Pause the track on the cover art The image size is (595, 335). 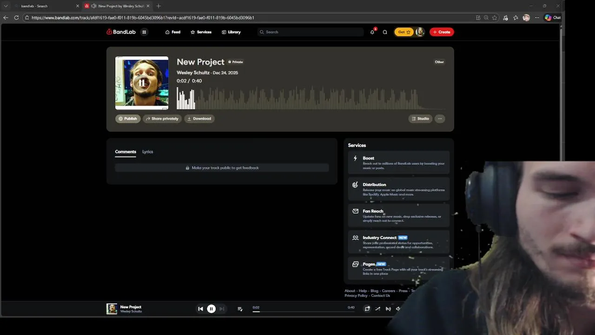[142, 83]
